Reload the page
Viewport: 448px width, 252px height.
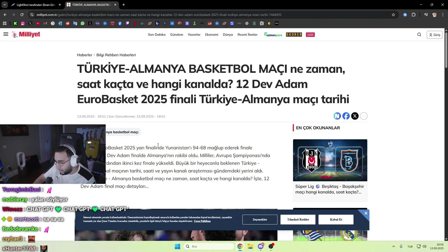(22, 15)
